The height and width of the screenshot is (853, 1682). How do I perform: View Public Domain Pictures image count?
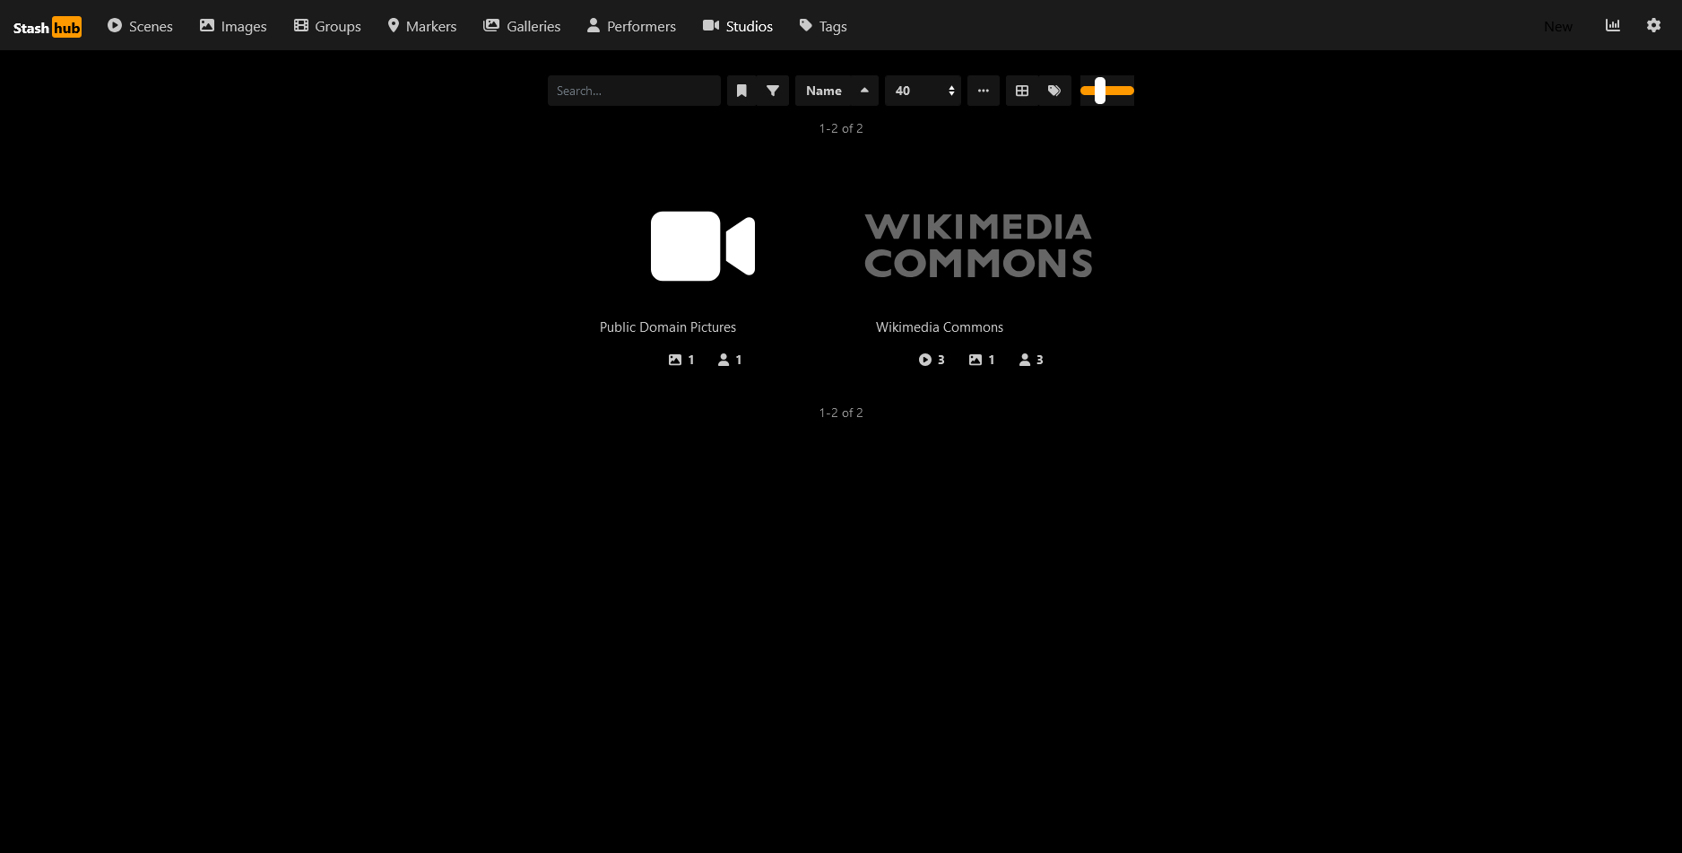[681, 360]
